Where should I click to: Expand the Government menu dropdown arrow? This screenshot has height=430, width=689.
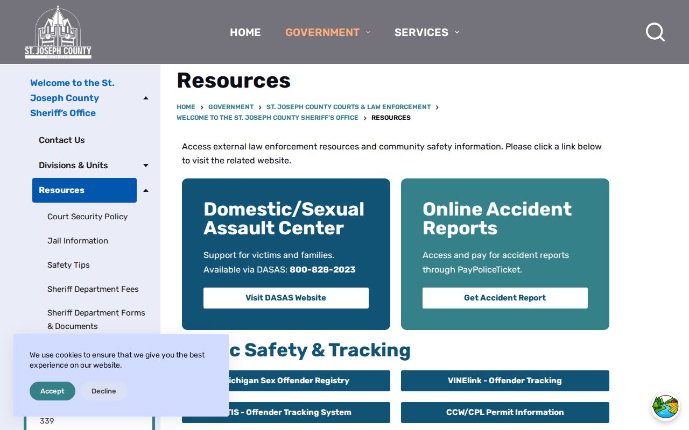coord(368,32)
